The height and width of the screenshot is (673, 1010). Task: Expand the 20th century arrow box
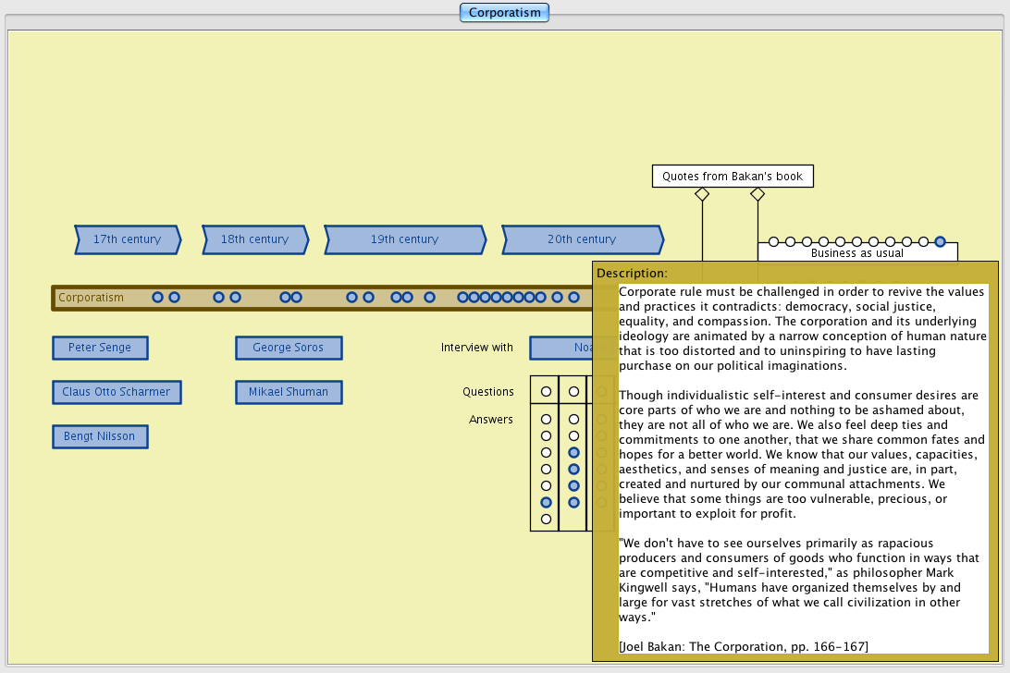click(582, 239)
